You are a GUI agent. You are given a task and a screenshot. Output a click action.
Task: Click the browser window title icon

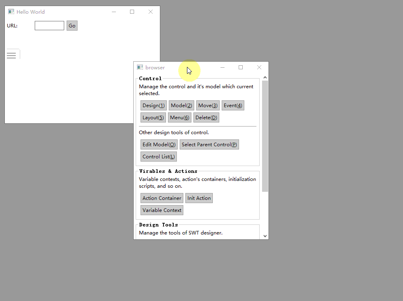coord(140,67)
